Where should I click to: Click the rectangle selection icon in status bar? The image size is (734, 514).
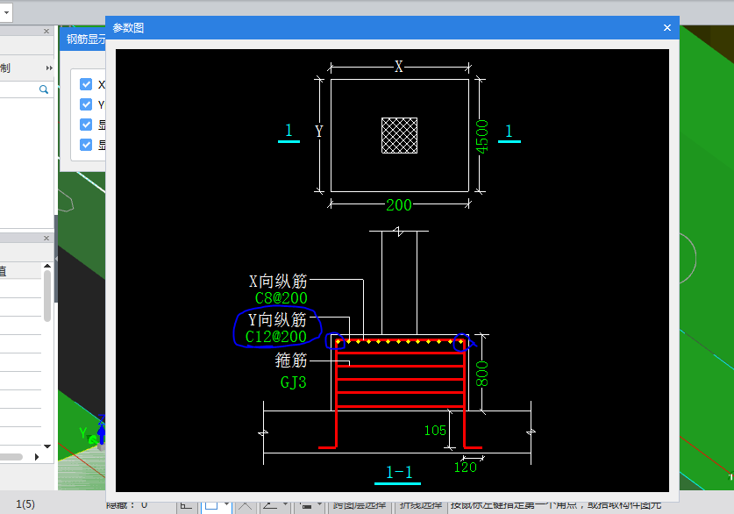tap(211, 505)
